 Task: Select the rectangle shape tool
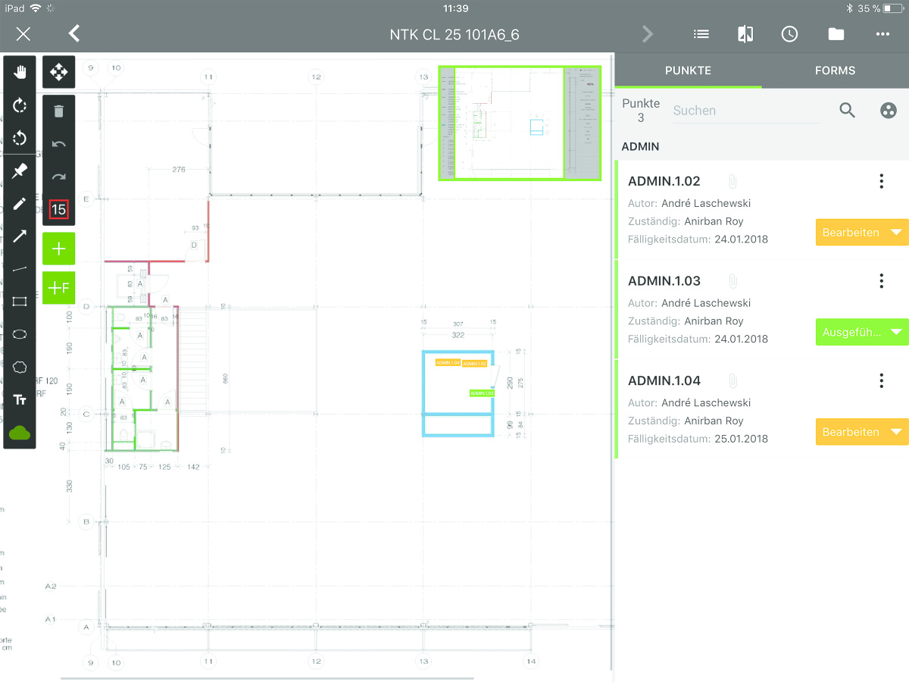(20, 302)
